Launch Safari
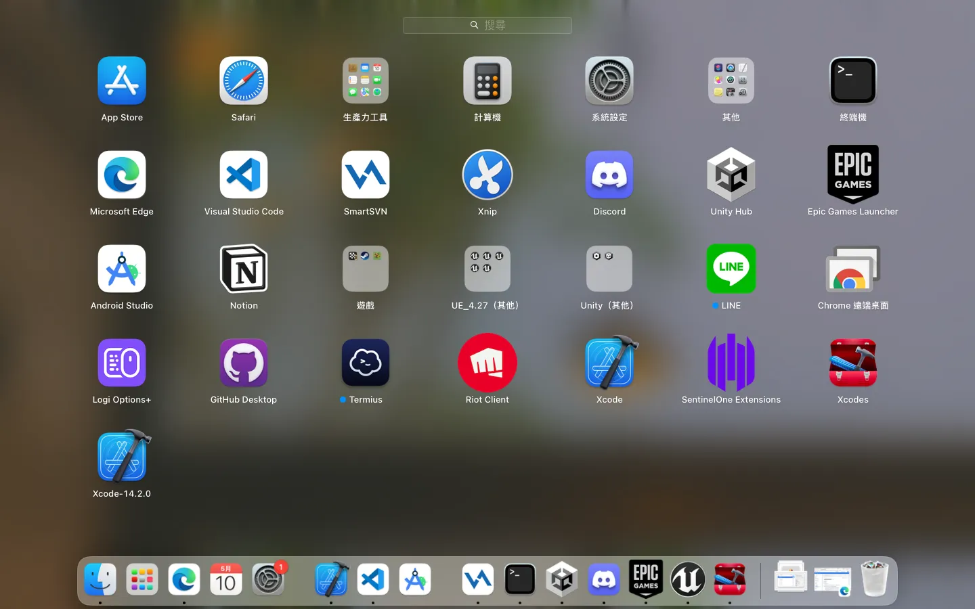Image resolution: width=975 pixels, height=609 pixels. click(244, 81)
